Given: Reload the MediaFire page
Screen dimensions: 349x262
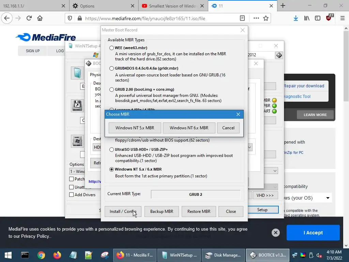Looking at the screenshot, I should point(29,18).
